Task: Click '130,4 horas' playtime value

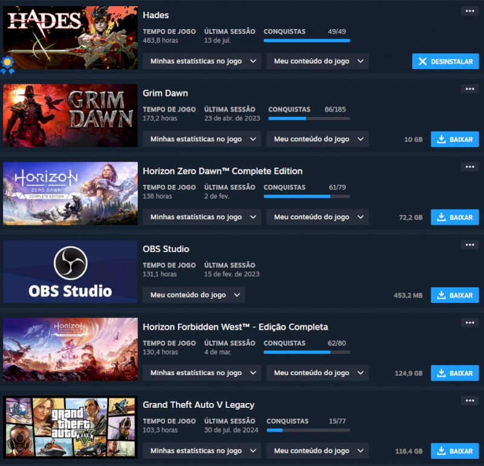Action: click(x=160, y=352)
